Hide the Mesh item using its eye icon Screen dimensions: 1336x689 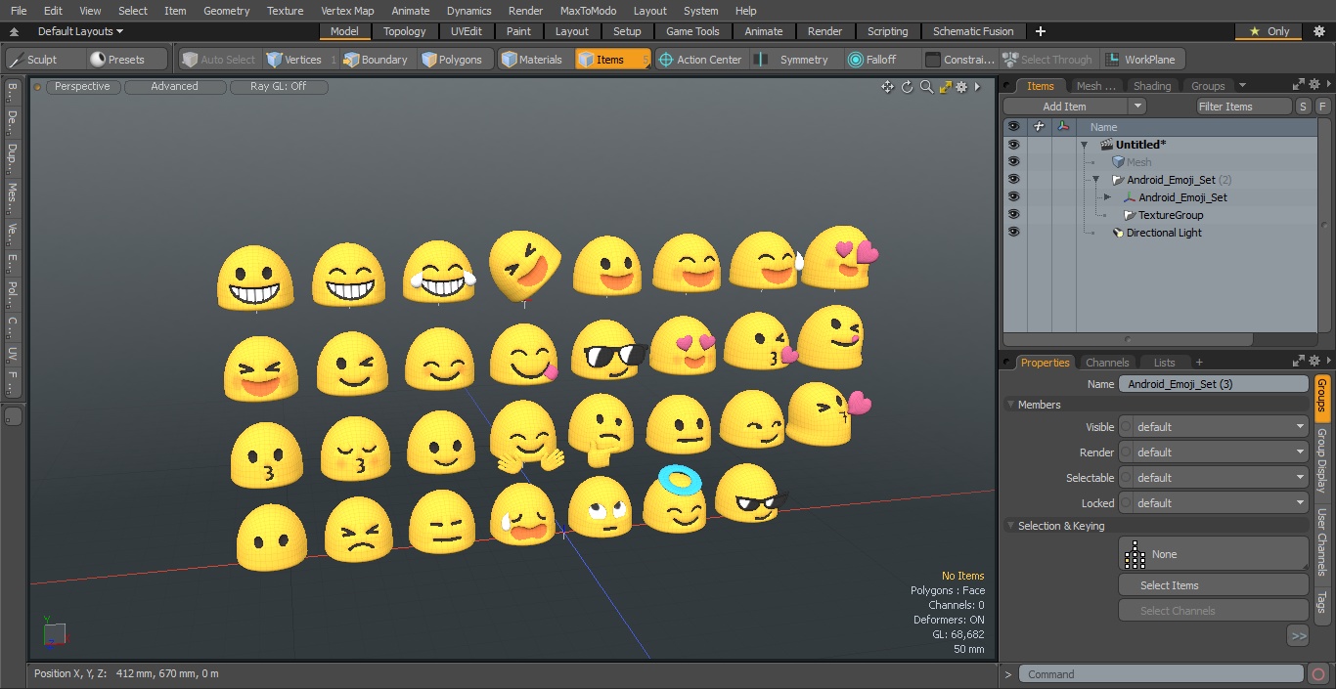tap(1014, 162)
